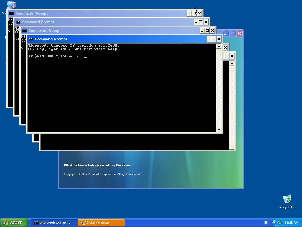
Task: Expand the grouped Command Prompt taskbar dropdown arrow
Action: tap(76, 223)
